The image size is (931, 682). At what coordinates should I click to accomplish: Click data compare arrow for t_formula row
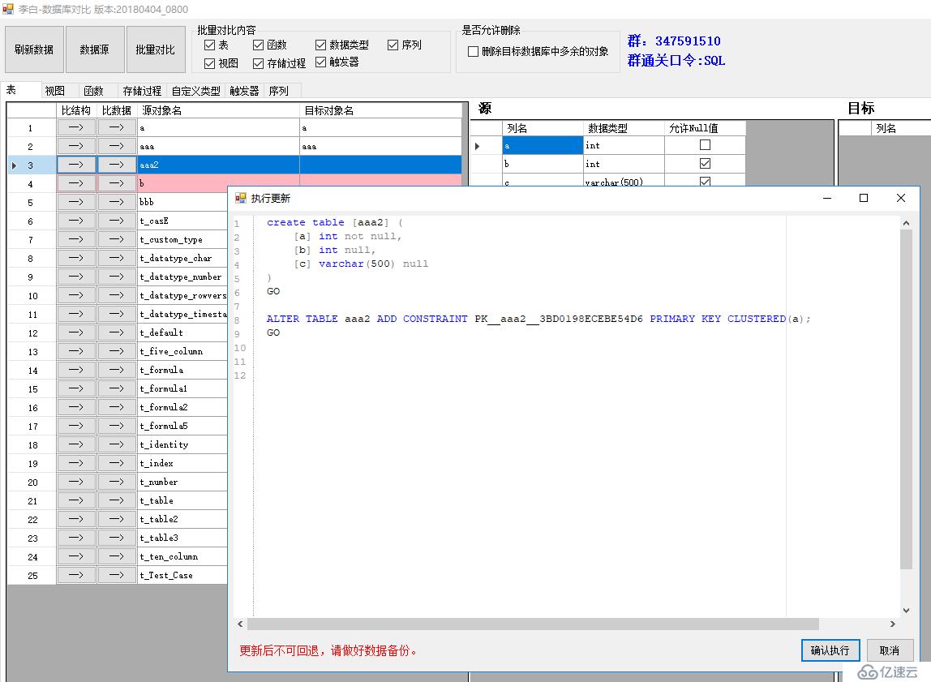(117, 370)
